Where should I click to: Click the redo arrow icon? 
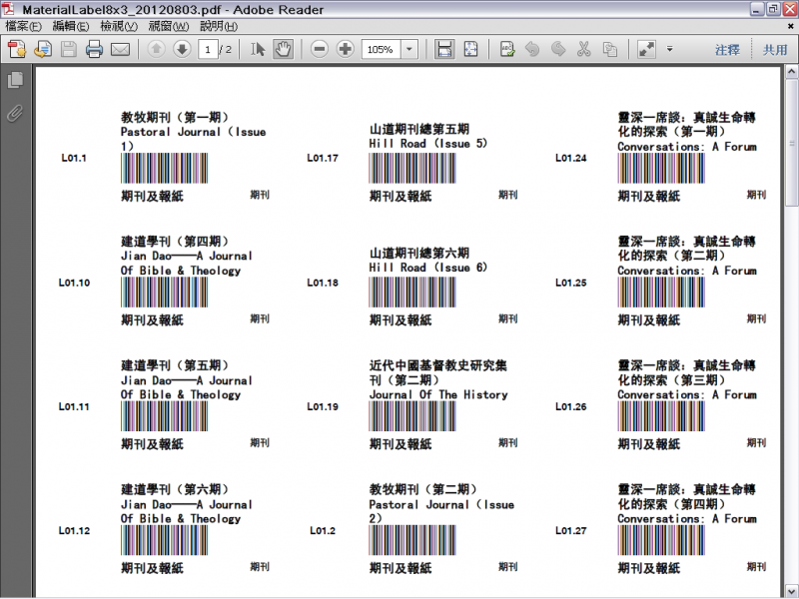tap(558, 49)
